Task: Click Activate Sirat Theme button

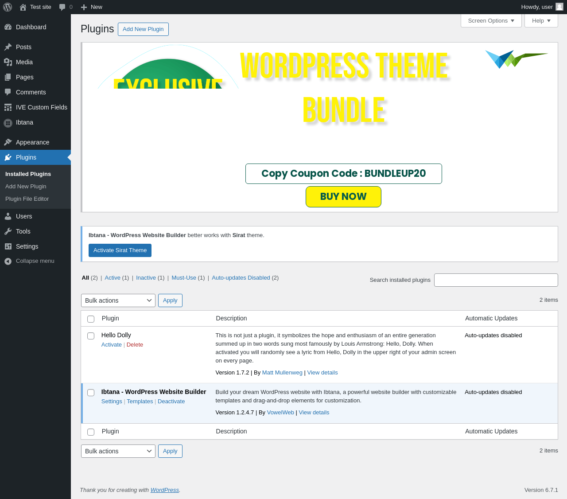Action: coord(120,250)
